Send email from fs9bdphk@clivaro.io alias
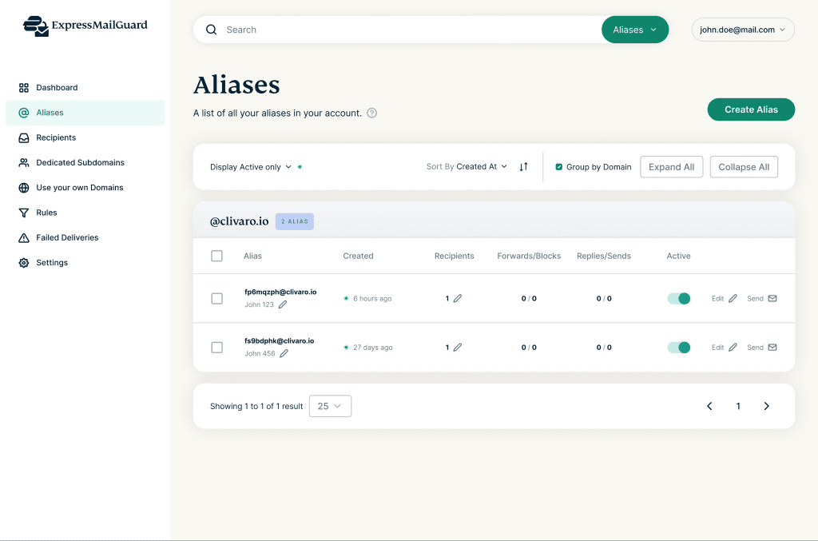Screen dimensions: 818x541 761,348
